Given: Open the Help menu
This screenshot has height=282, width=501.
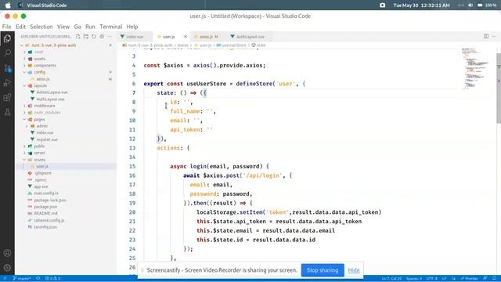Looking at the screenshot, I should 132,27.
